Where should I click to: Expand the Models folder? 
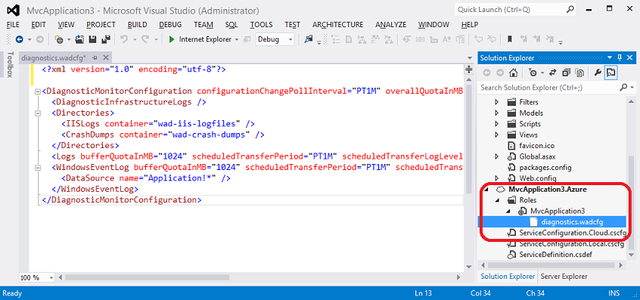coord(496,113)
